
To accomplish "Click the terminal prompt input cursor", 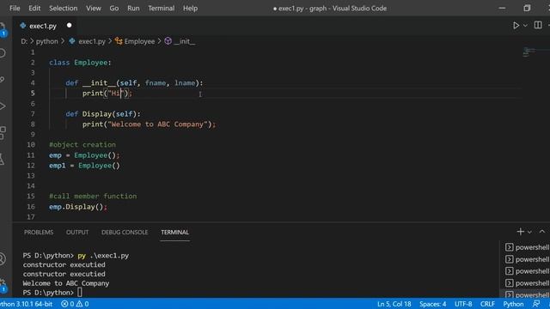I will (x=80, y=292).
